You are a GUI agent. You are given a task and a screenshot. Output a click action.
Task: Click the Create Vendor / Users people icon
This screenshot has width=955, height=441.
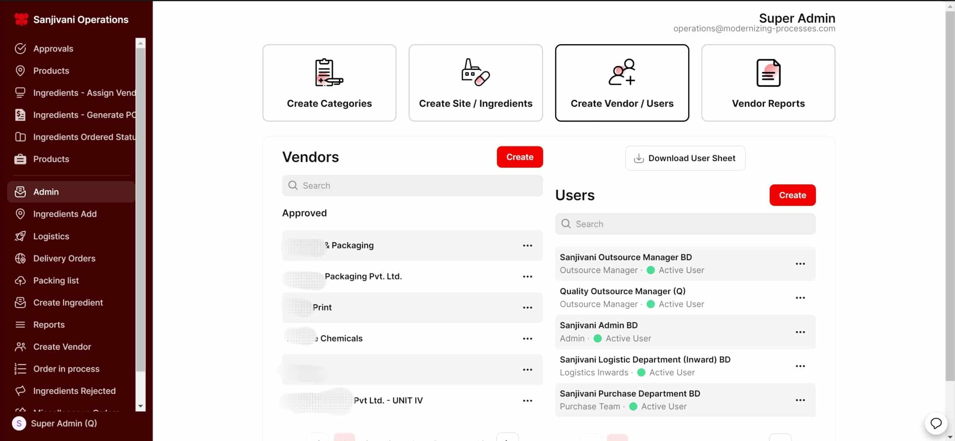pyautogui.click(x=622, y=72)
